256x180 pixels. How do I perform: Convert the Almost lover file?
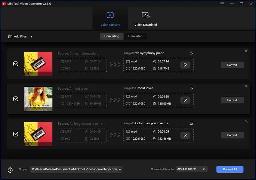[x=232, y=100]
